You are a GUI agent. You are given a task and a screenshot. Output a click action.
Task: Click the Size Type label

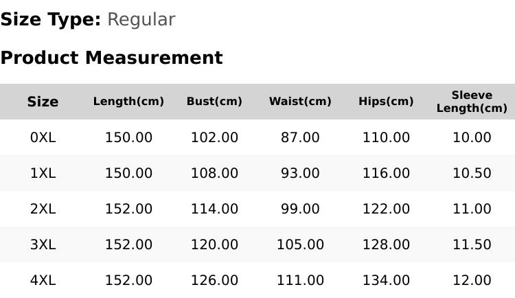(x=51, y=20)
